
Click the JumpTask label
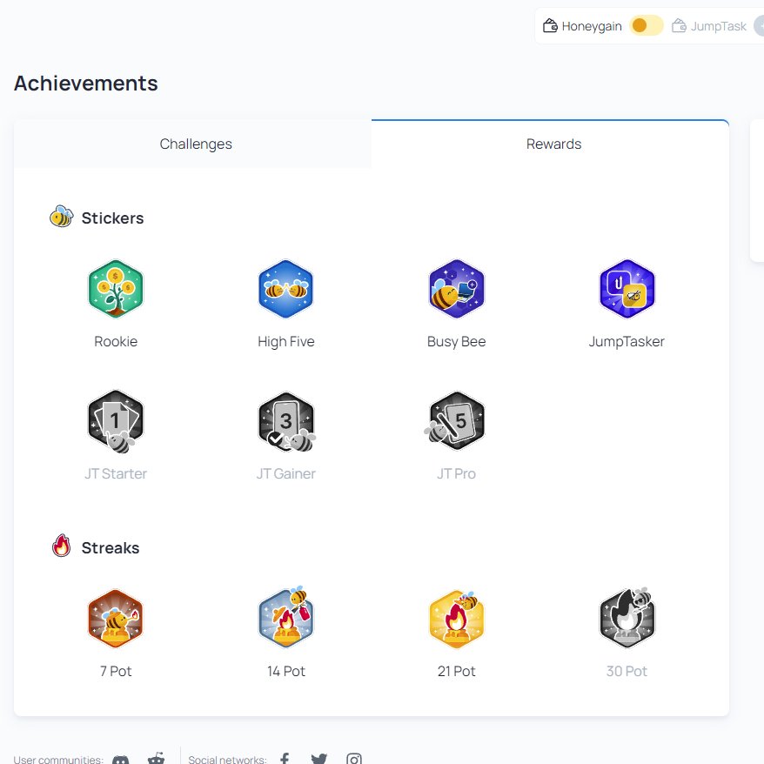718,26
